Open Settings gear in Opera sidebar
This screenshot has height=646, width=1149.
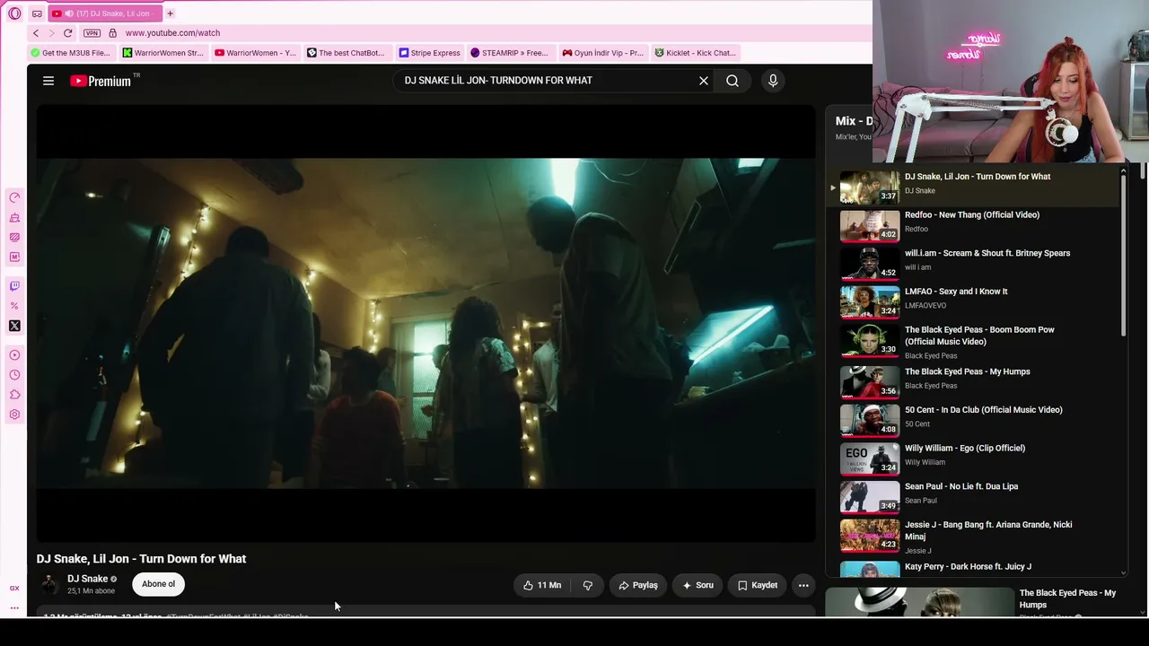click(14, 415)
